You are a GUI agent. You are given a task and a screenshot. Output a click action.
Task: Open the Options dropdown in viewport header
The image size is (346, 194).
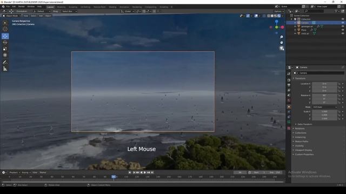[279, 11]
